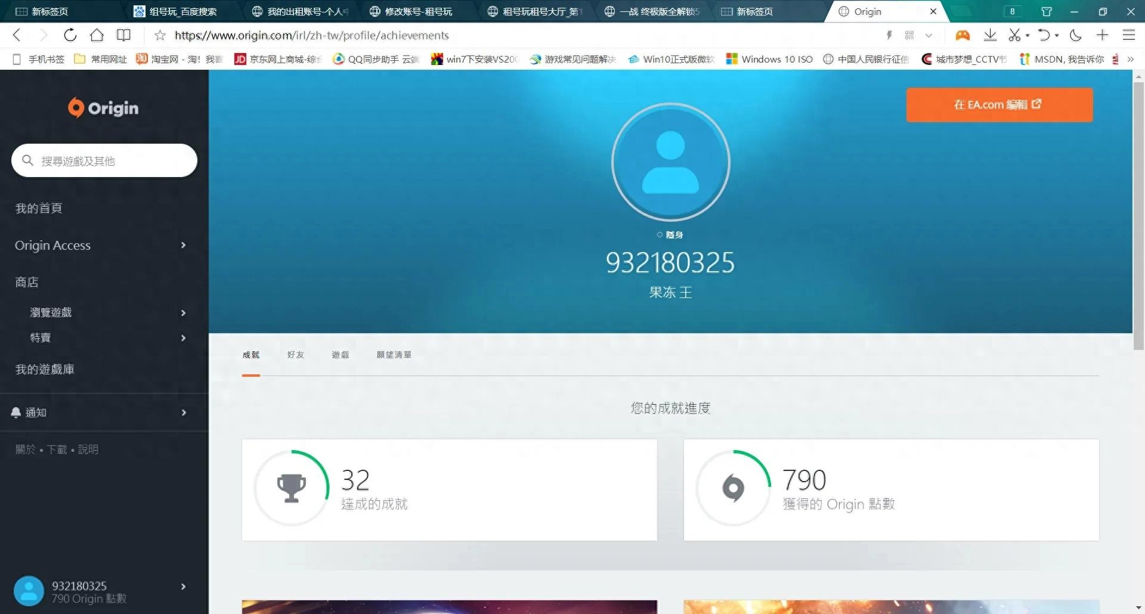Go to browser home page icon
Screen dimensions: 1145x614
(97, 35)
